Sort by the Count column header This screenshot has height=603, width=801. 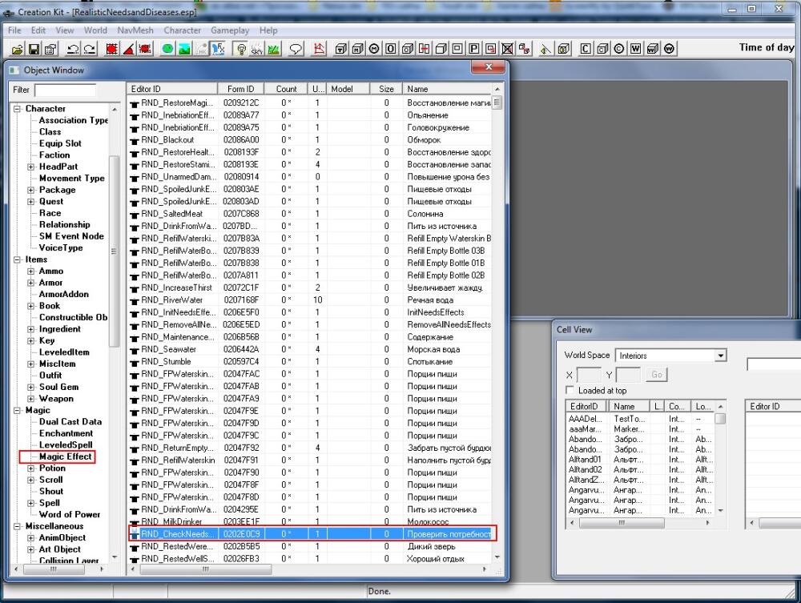point(286,89)
